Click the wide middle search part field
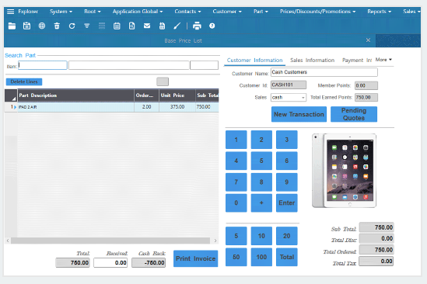Screen dimensions: 427x284 pyautogui.click(x=128, y=65)
